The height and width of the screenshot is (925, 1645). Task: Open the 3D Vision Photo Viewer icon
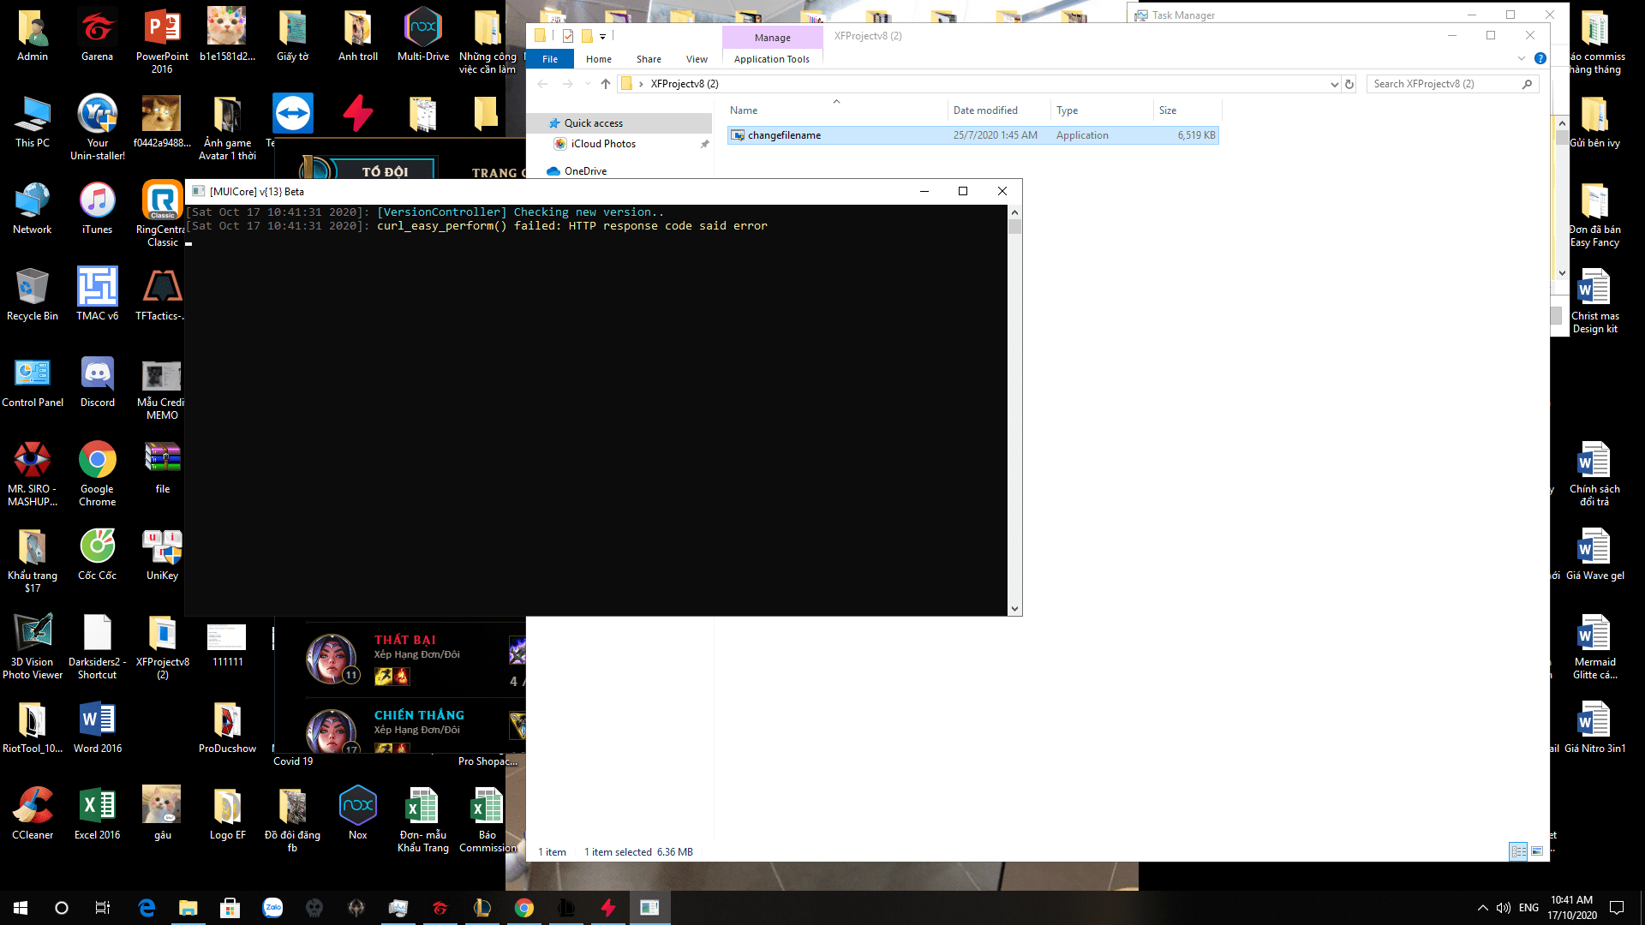point(33,647)
